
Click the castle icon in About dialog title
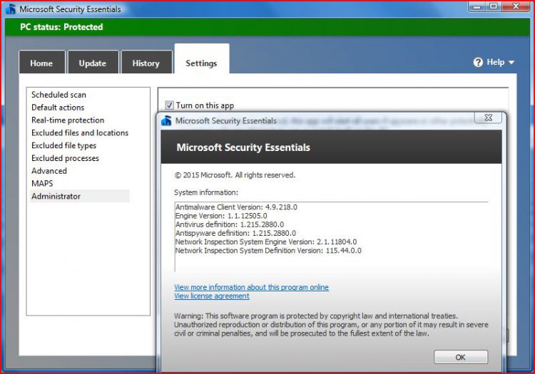point(166,120)
